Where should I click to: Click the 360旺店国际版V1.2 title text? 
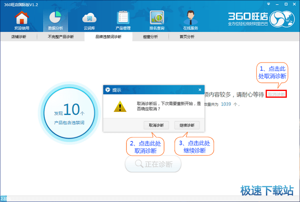pyautogui.click(x=21, y=4)
